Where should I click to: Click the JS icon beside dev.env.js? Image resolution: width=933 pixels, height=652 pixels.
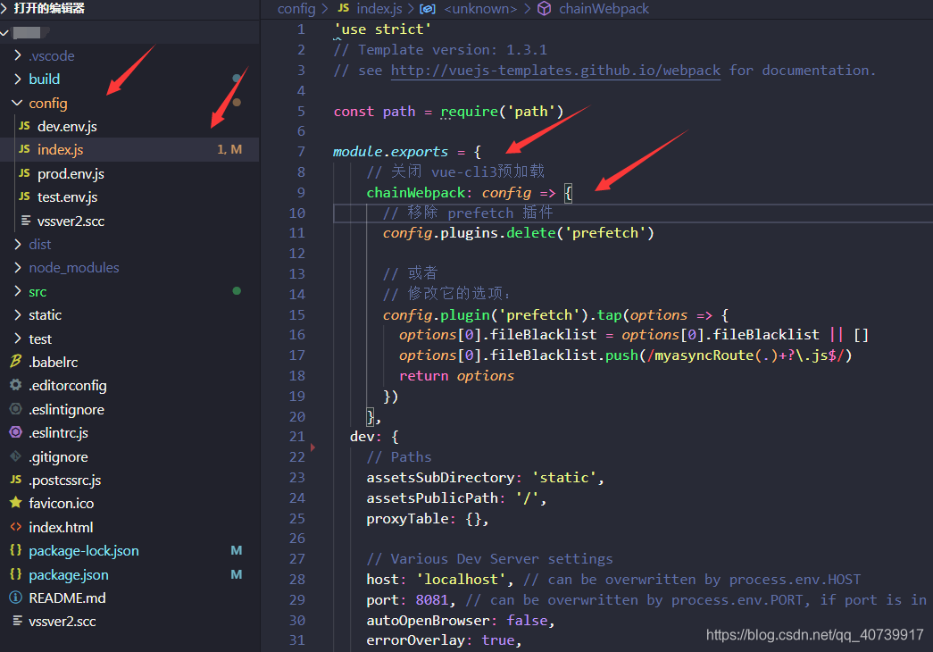24,126
